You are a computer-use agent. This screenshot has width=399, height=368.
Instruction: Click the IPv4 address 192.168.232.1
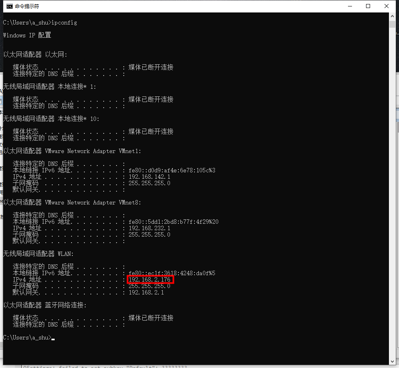149,228
